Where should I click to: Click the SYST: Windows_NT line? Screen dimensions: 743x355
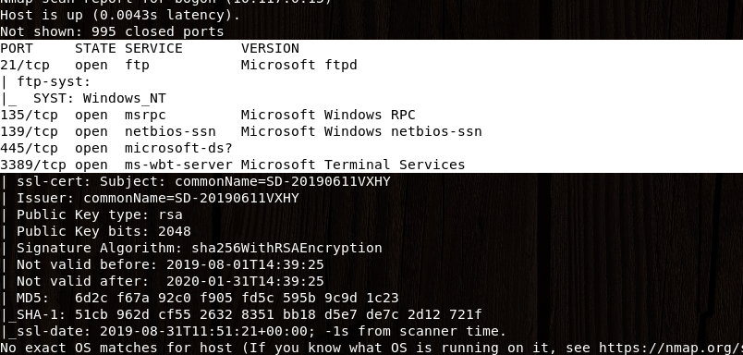[x=83, y=98]
